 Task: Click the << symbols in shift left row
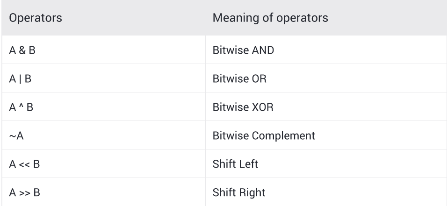pos(24,165)
